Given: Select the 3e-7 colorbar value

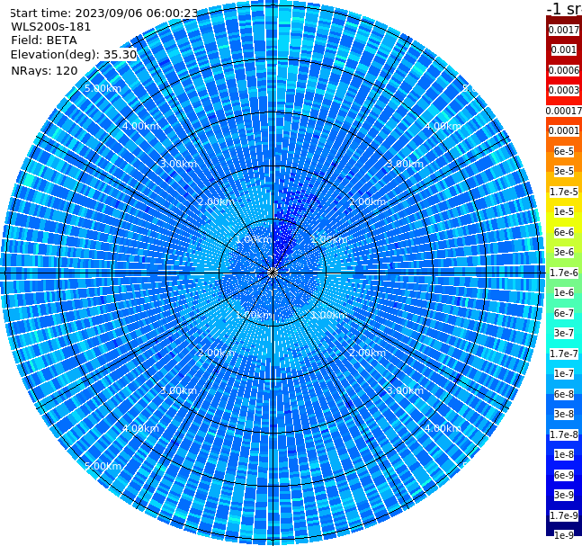Looking at the screenshot, I should 564,333.
